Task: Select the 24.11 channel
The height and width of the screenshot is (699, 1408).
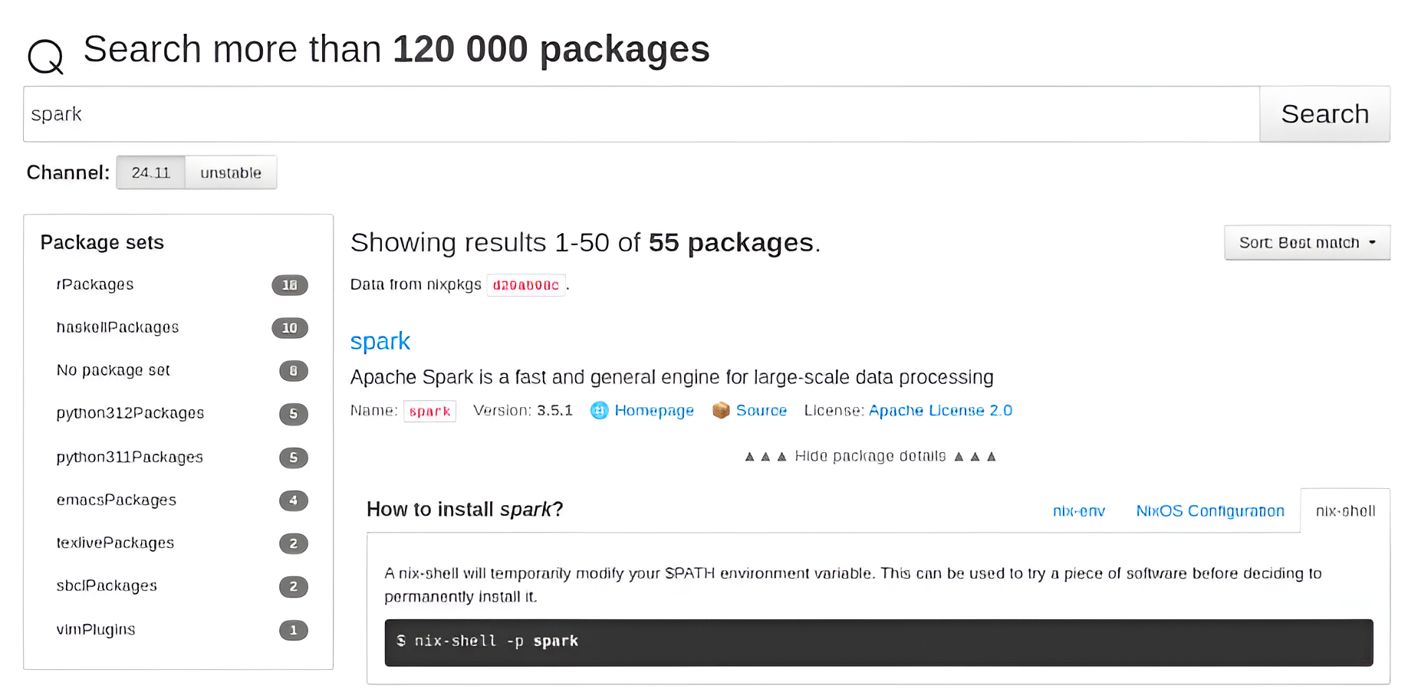Action: coord(150,172)
